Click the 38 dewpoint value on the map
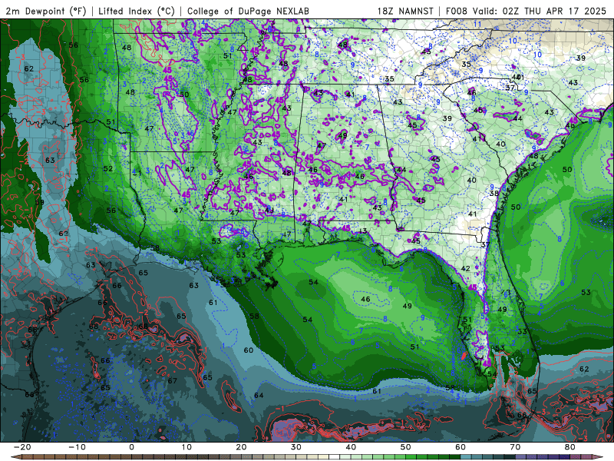 [494, 194]
